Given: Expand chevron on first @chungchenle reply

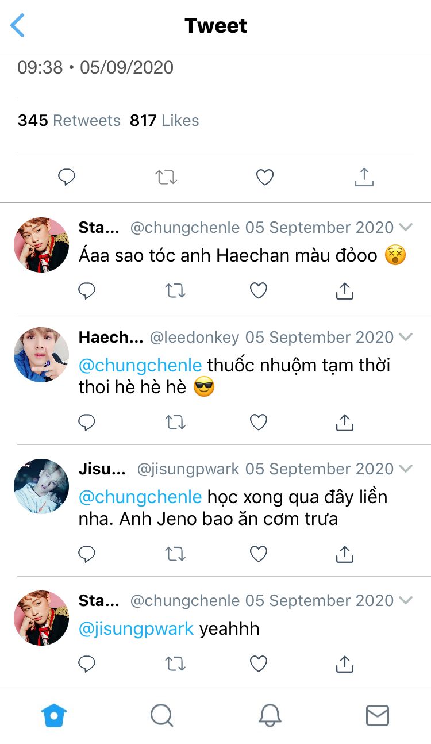Looking at the screenshot, I should click(x=406, y=227).
